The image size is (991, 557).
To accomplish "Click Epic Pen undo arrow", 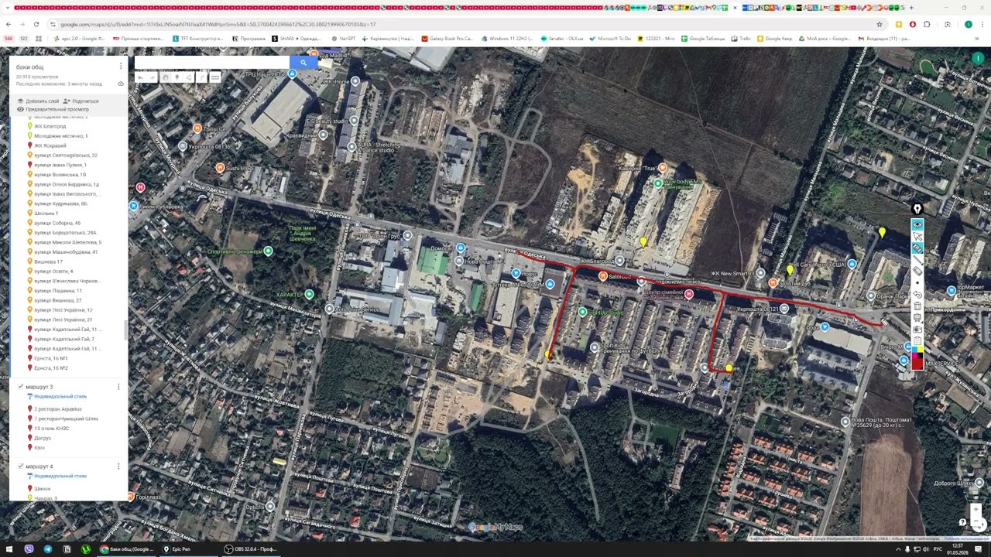I will click(x=917, y=295).
